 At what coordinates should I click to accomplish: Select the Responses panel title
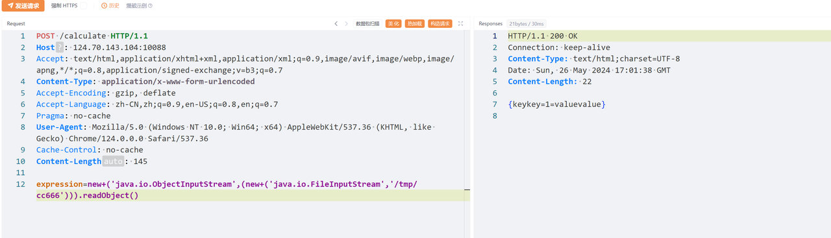click(491, 23)
